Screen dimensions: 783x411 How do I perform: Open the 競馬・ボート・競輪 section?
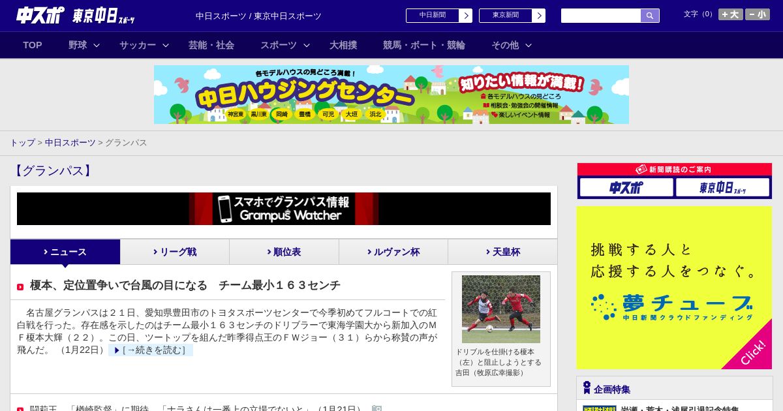tap(424, 45)
